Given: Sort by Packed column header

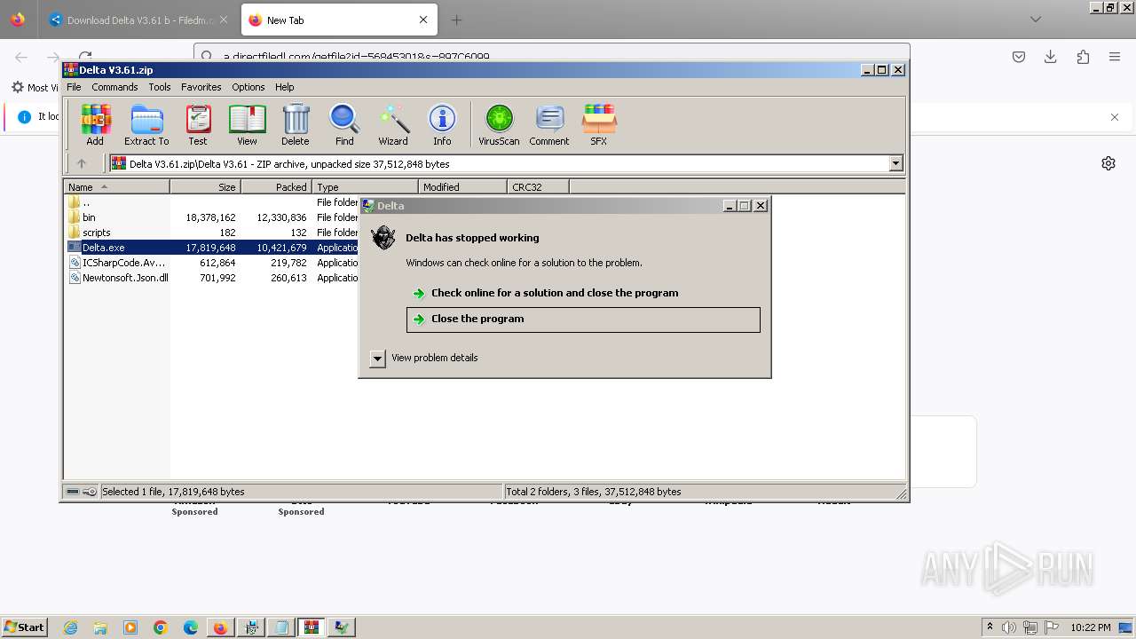Looking at the screenshot, I should click(x=276, y=186).
